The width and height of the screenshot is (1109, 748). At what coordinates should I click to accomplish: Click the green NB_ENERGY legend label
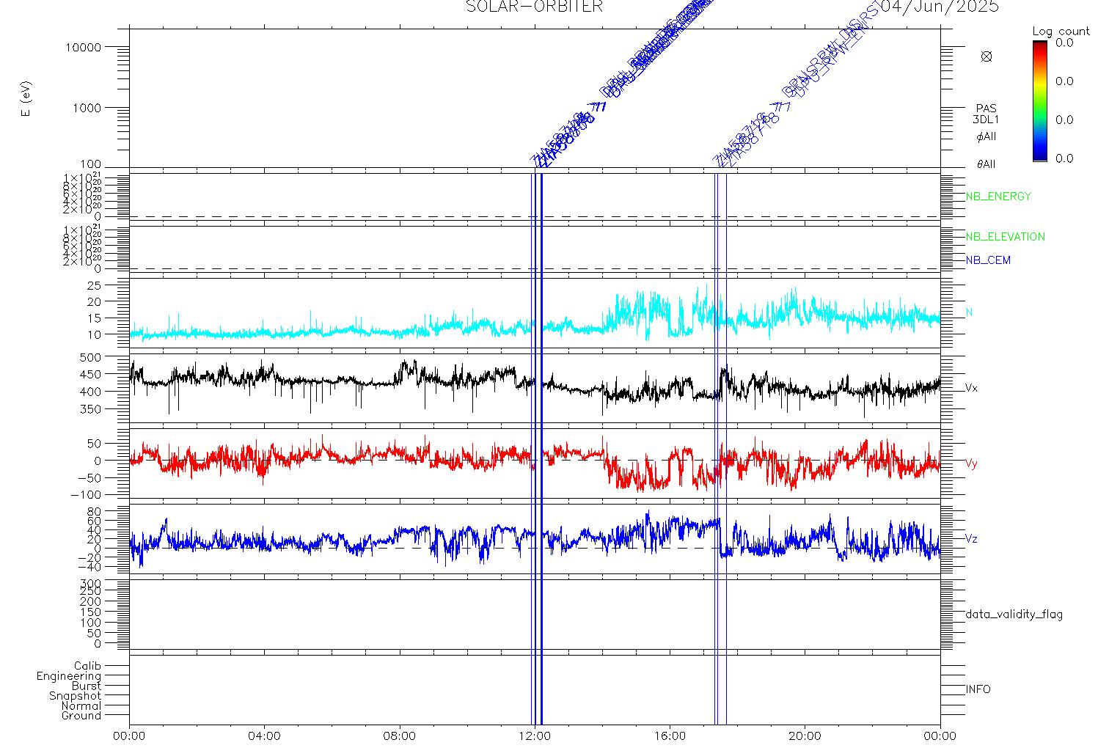point(998,197)
